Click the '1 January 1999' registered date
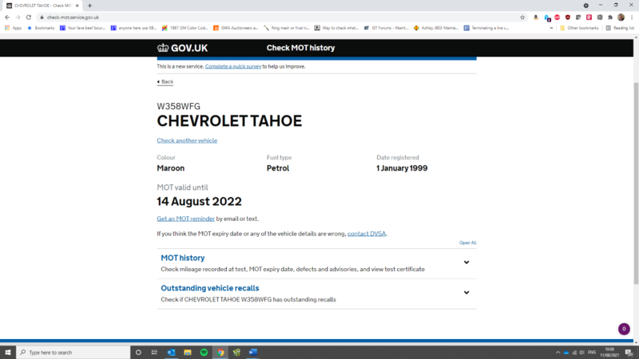This screenshot has height=359, width=639. pyautogui.click(x=402, y=168)
